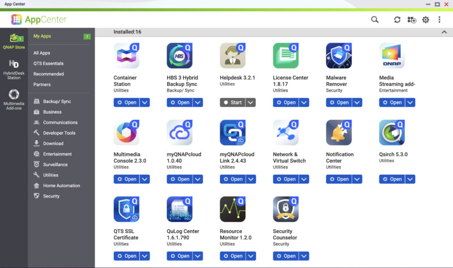Expand dropdown next to Malware Remover Open
This screenshot has height=268, width=453.
[x=357, y=102]
